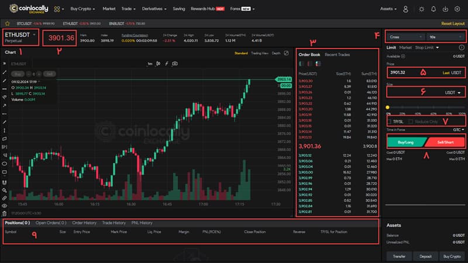468x263 pixels.
Task: Open the Cross margin mode dropdown
Action: [x=405, y=37]
